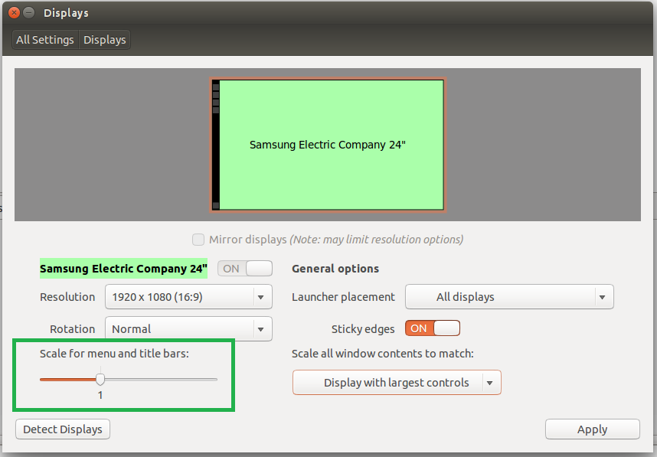Click the orange filled part of scale slider
The height and width of the screenshot is (457, 657).
click(67, 379)
